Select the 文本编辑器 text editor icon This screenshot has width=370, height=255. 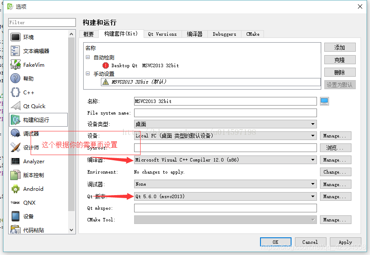tap(16, 51)
